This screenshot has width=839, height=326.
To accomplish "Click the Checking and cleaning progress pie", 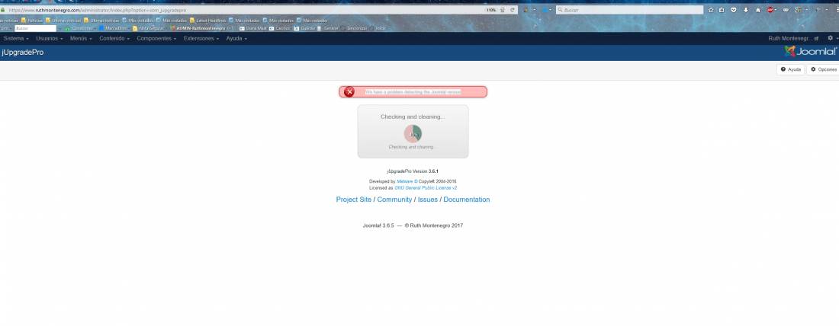I will coord(413,133).
